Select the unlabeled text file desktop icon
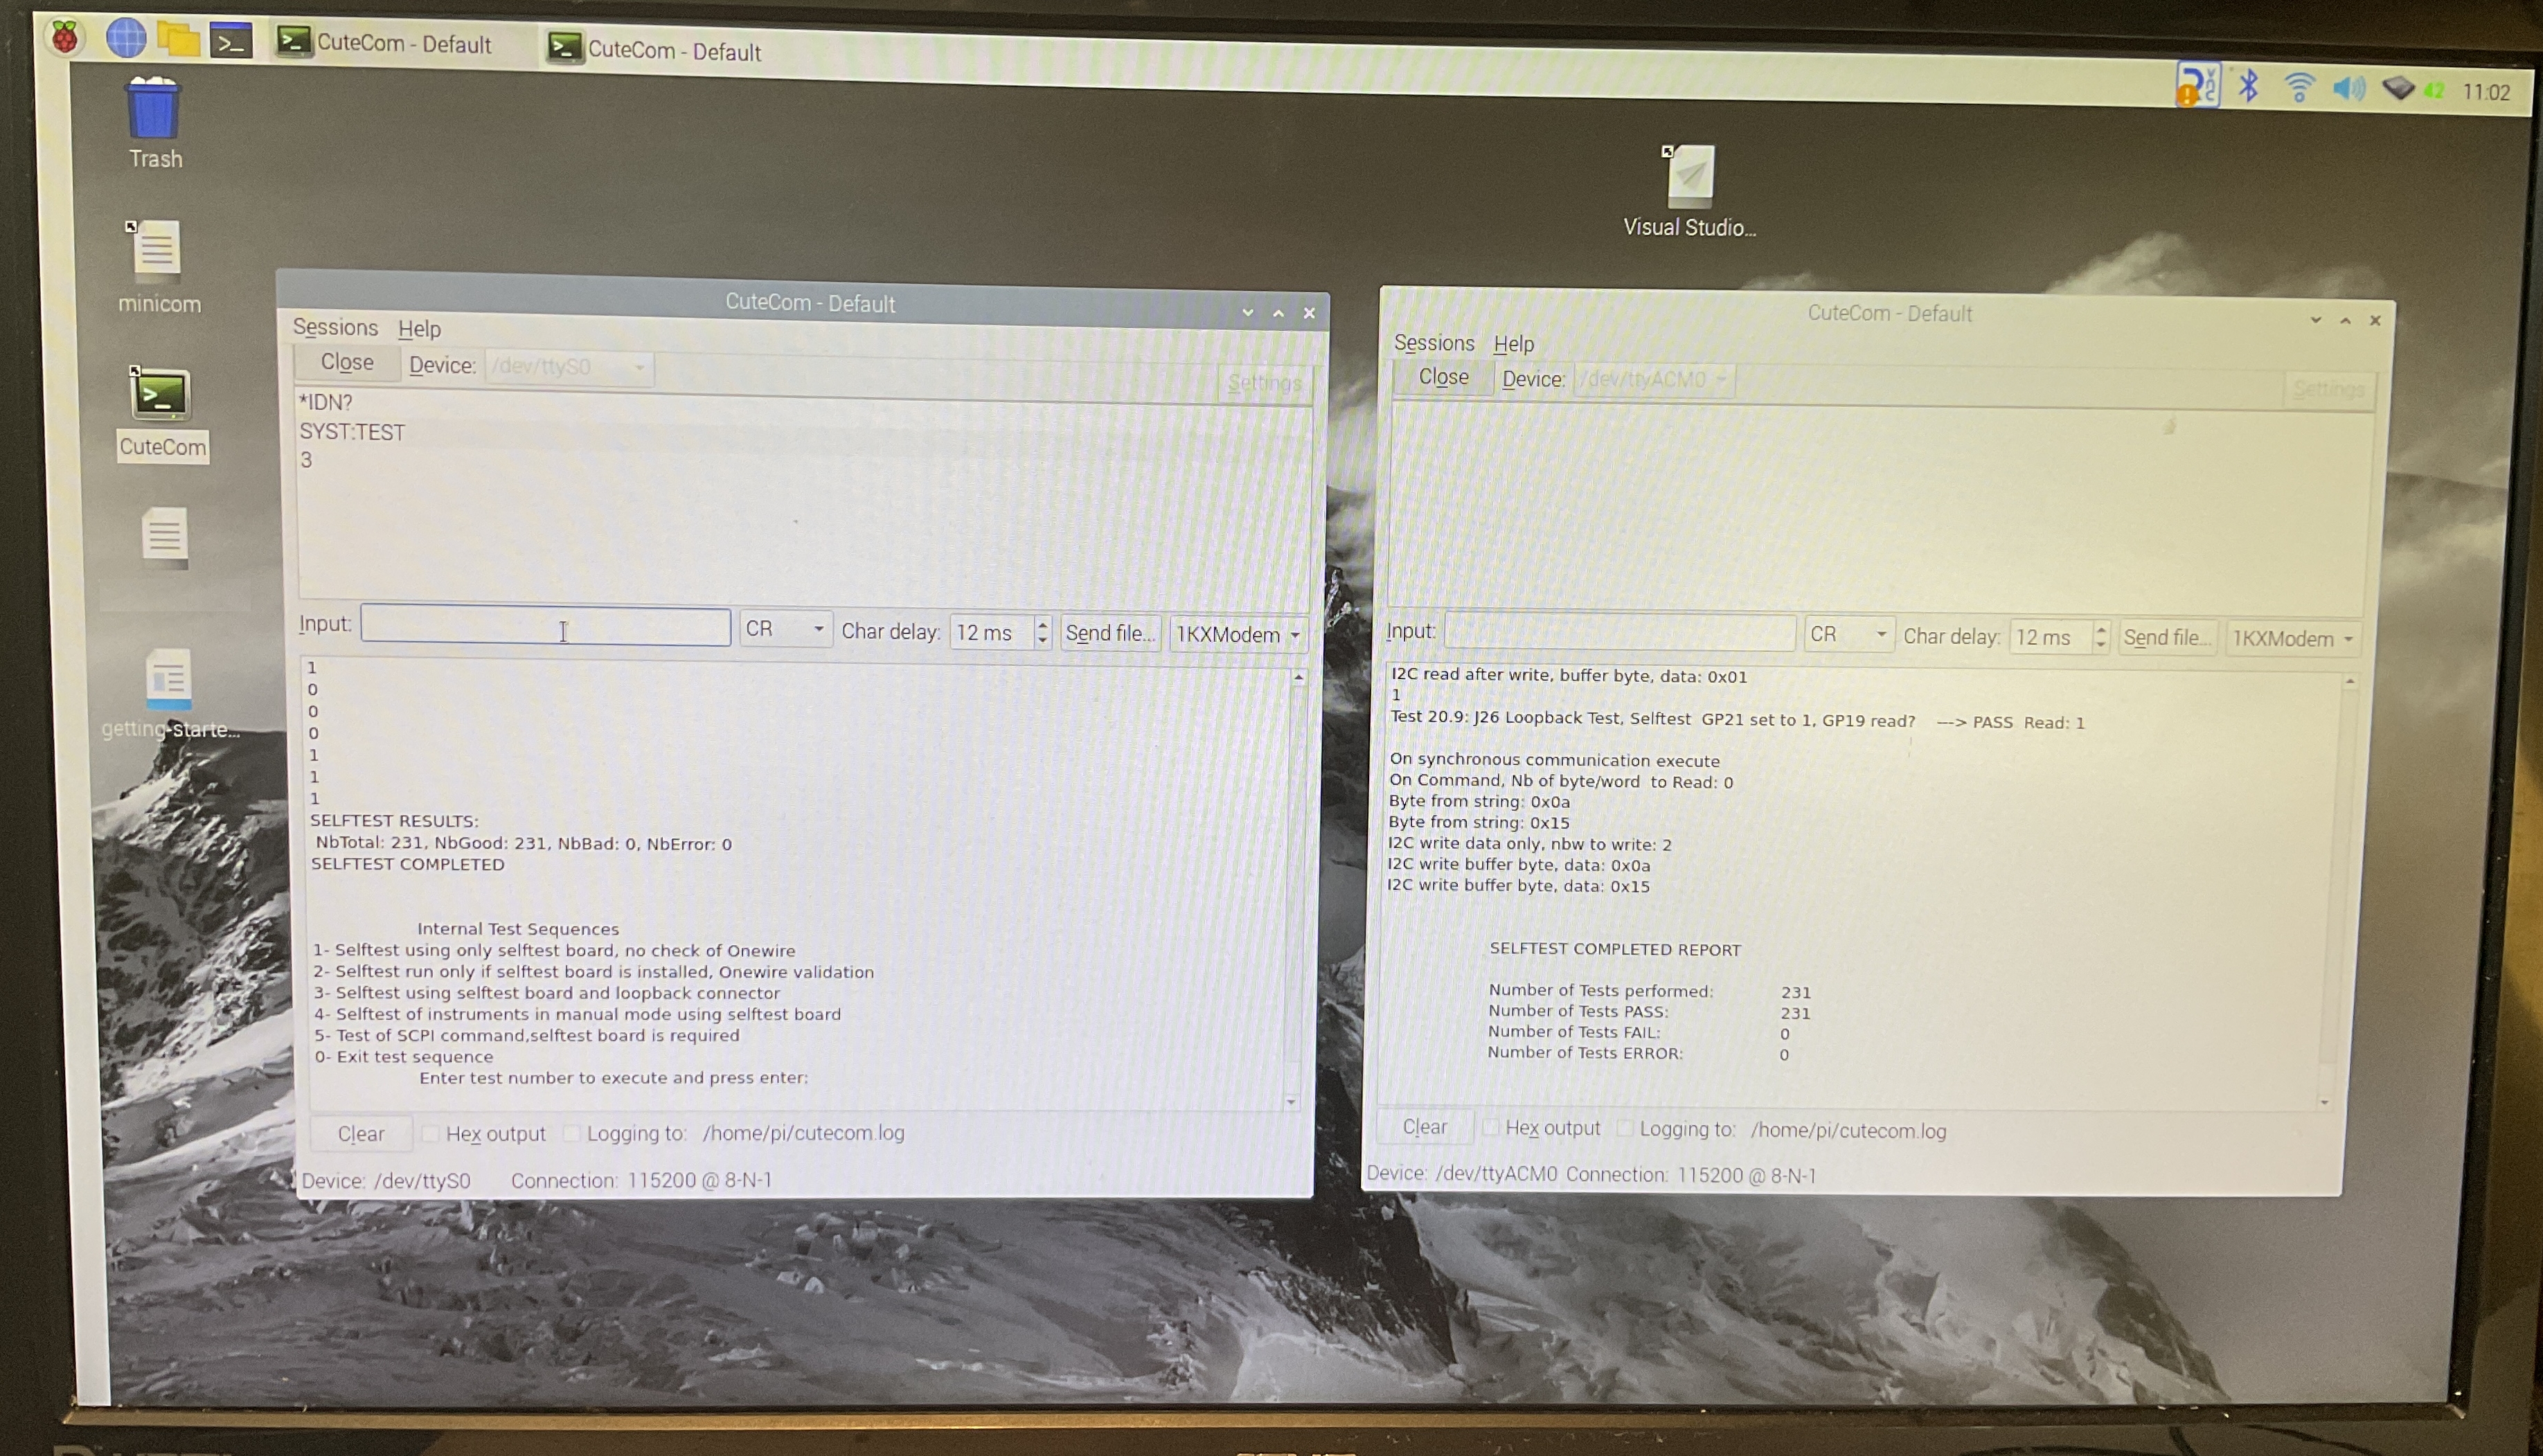Image resolution: width=2543 pixels, height=1456 pixels. (x=164, y=538)
